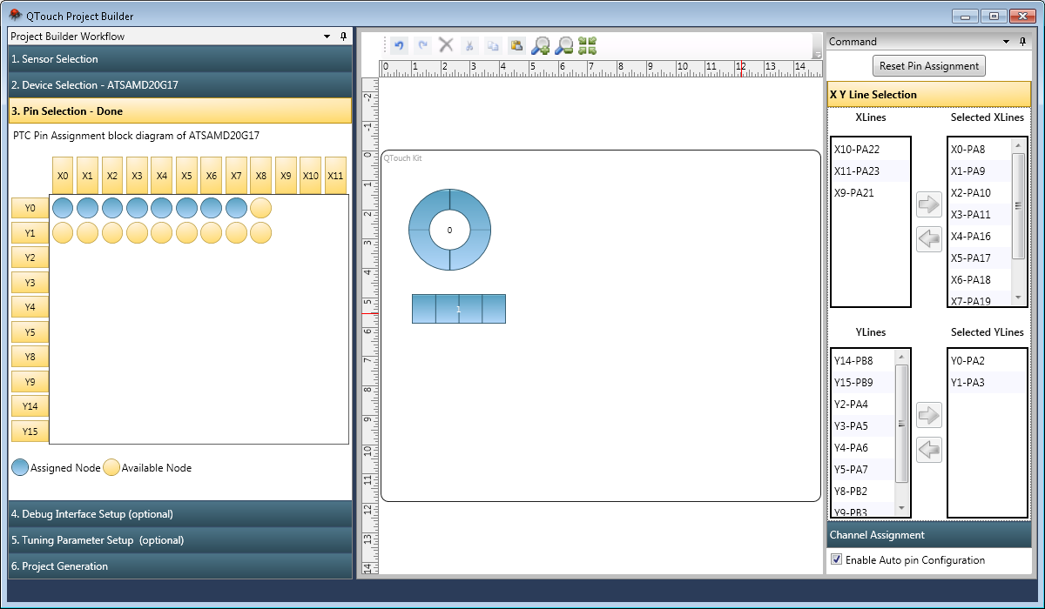
Task: Click YLines list scrollbar down arrow
Action: [902, 510]
